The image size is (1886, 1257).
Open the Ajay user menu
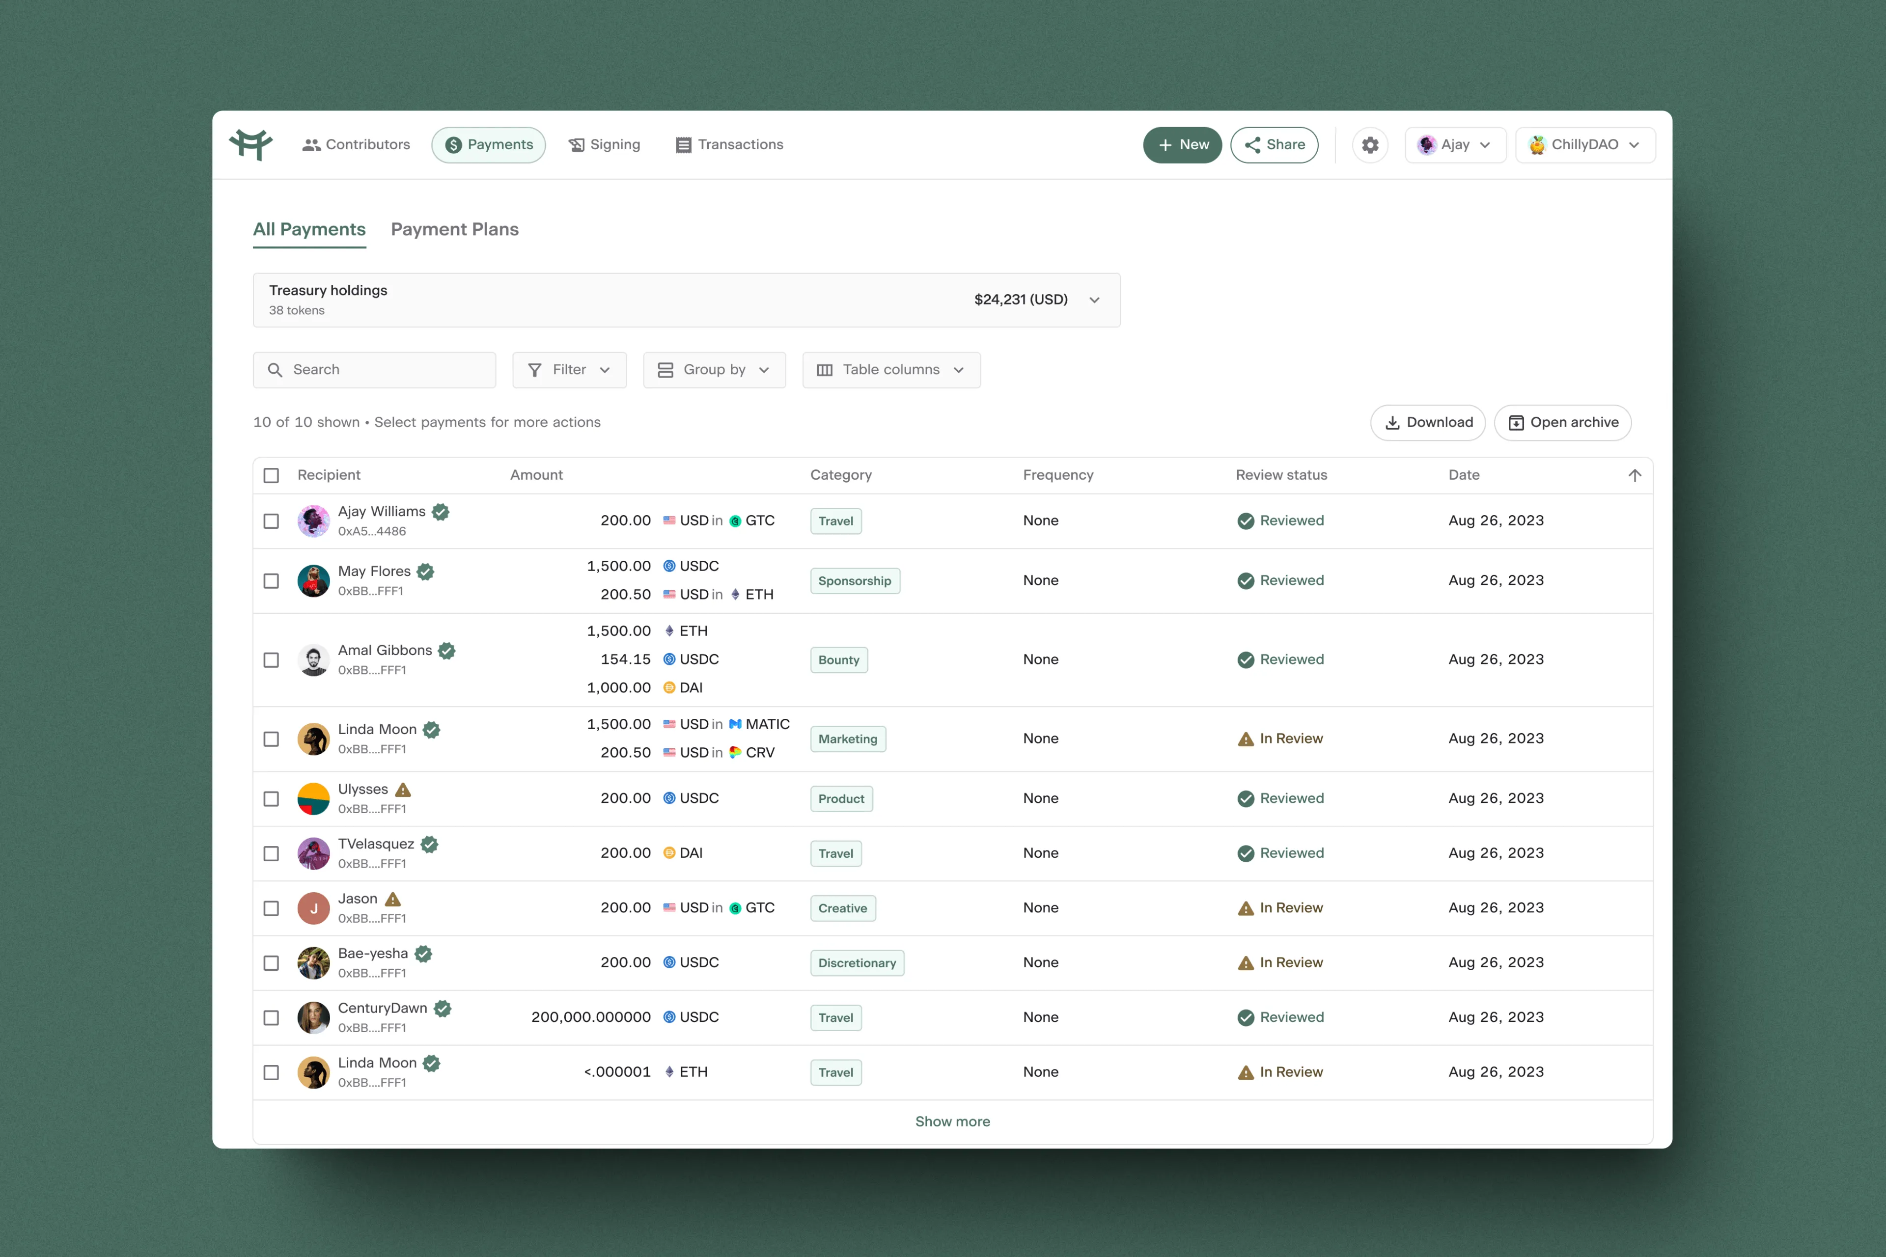coord(1455,145)
